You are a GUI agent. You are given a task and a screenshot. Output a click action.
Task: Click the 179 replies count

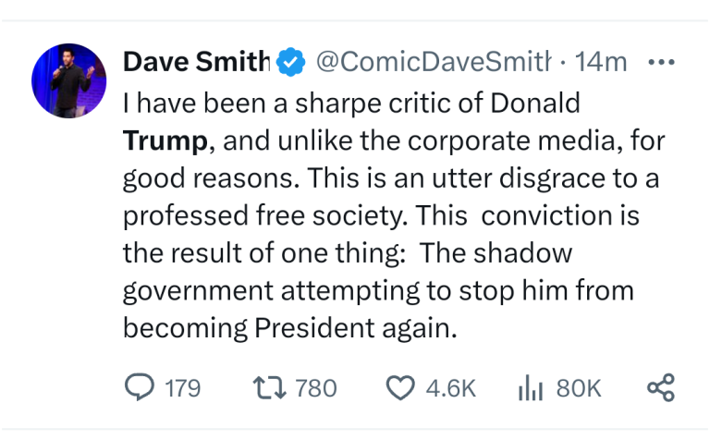[182, 388]
